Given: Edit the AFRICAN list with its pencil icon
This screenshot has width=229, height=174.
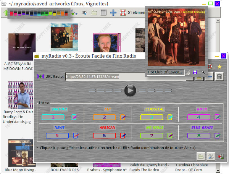Looking at the screenshot, I should [x=123, y=135].
